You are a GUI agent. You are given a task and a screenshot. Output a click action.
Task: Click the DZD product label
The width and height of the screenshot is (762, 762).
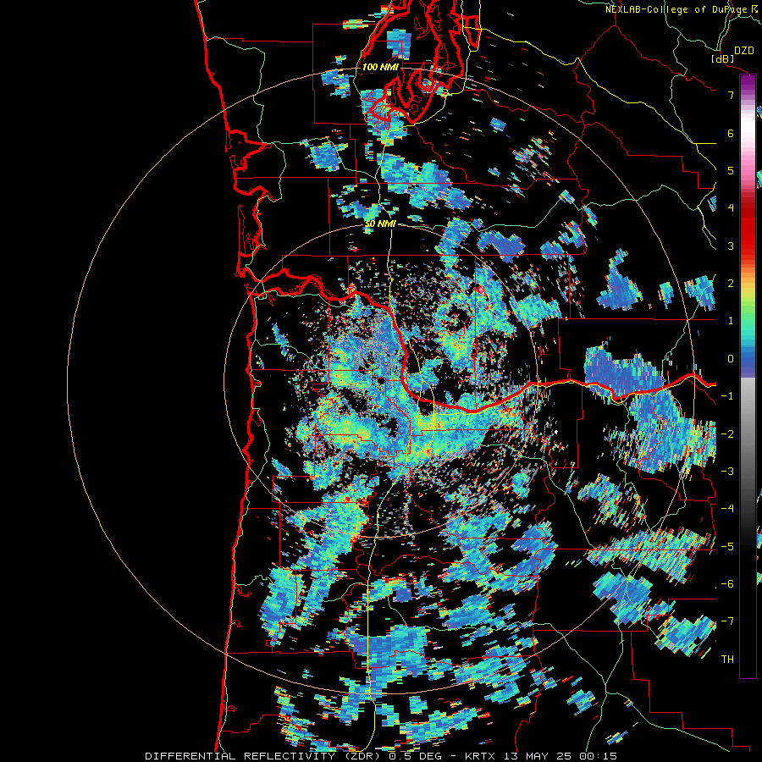[743, 51]
